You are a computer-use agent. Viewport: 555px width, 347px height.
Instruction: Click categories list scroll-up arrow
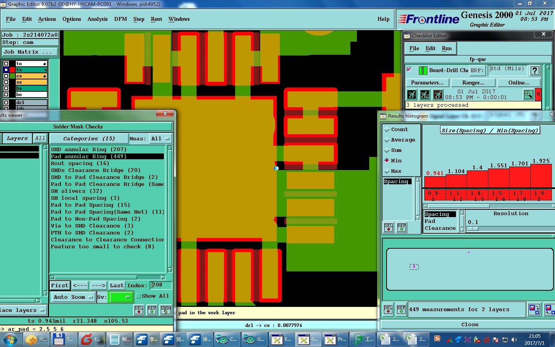(x=170, y=148)
